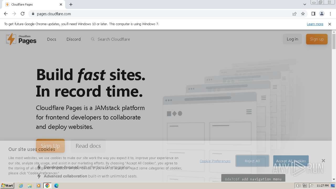Reload the current page

23,14
